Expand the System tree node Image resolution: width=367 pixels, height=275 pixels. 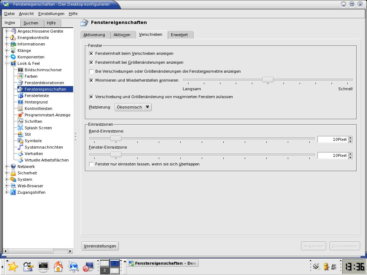[x=7, y=179]
